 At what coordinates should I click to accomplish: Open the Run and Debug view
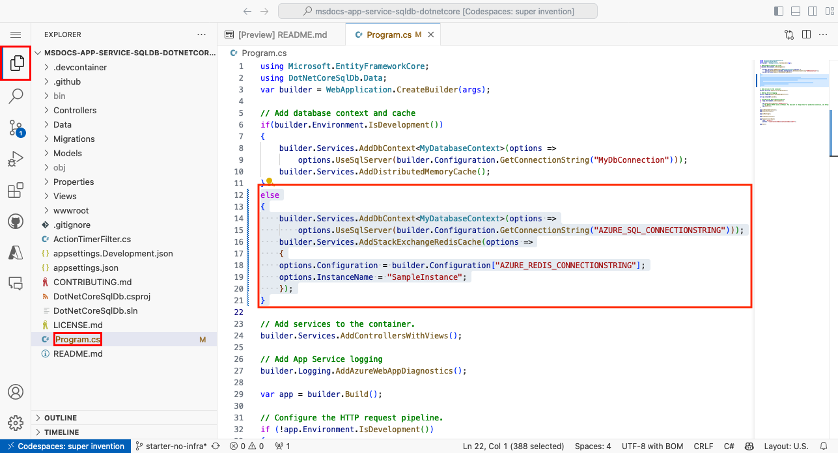16,158
